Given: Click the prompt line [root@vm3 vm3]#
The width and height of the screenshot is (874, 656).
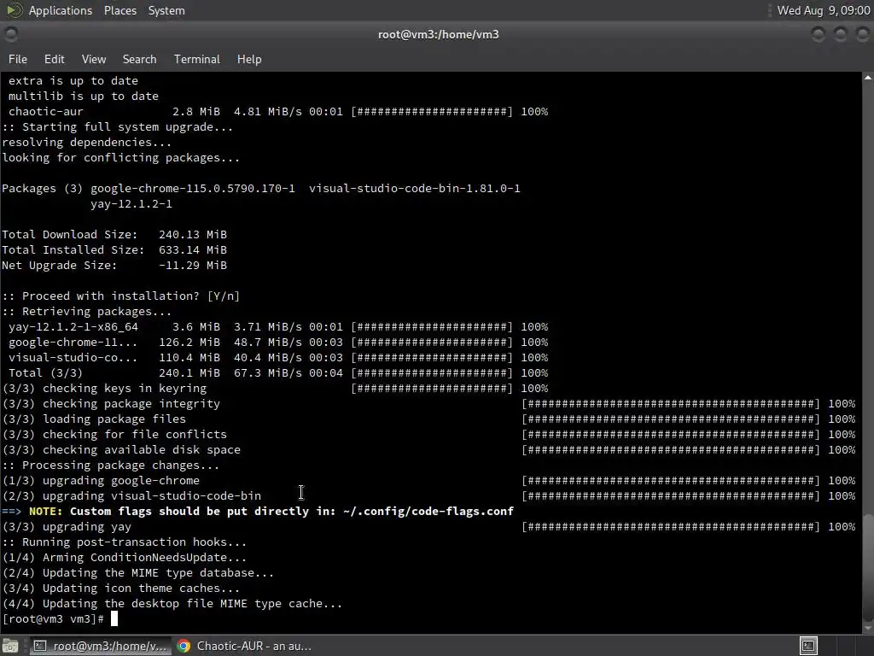Looking at the screenshot, I should tap(54, 618).
